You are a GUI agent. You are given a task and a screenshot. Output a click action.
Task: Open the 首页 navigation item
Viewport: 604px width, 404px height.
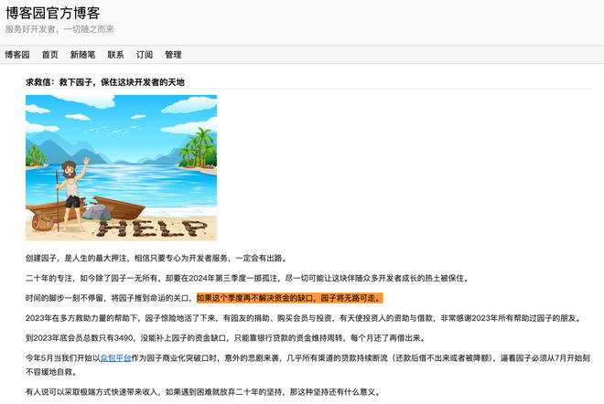point(50,55)
